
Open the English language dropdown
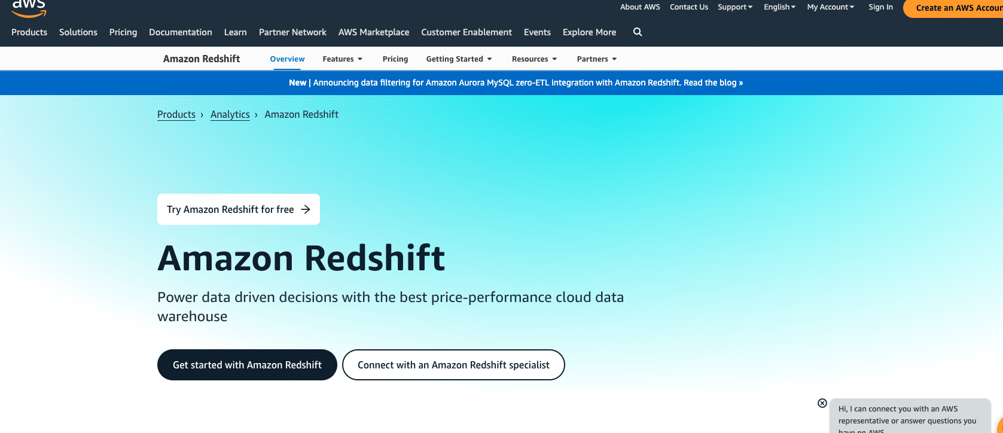pos(779,7)
